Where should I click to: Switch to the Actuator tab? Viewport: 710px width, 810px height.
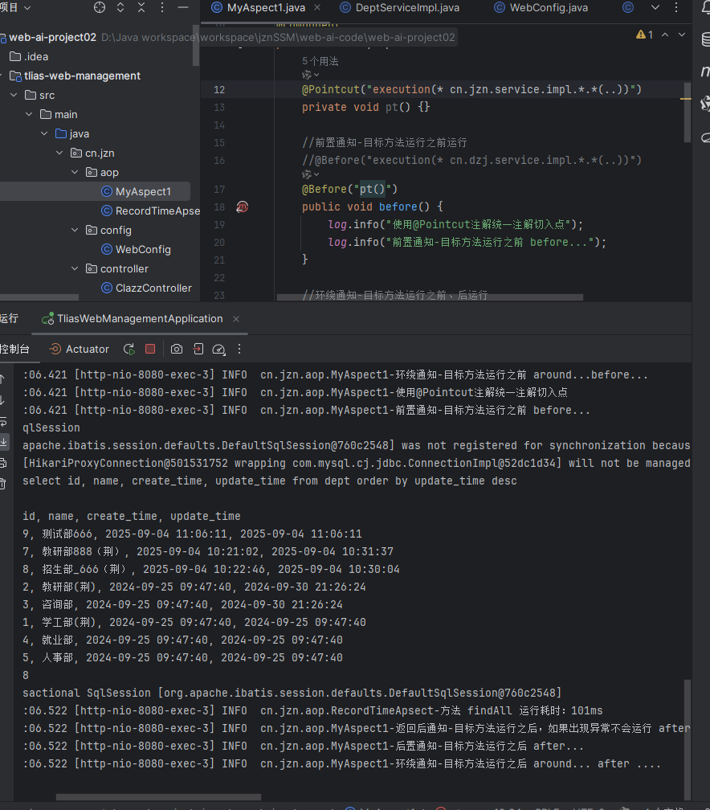click(x=80, y=350)
